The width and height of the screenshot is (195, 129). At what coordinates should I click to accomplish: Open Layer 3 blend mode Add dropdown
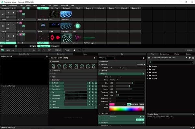pos(11,17)
